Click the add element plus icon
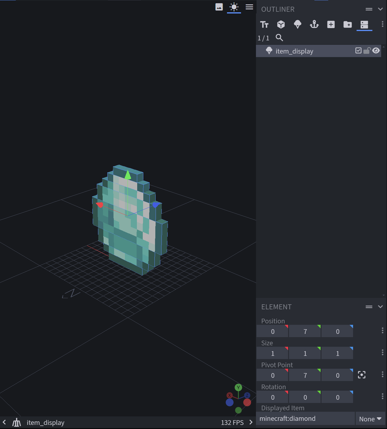This screenshot has width=387, height=429. coord(331,25)
